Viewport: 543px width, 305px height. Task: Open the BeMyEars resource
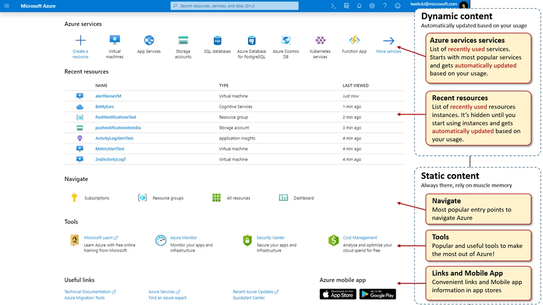[105, 106]
